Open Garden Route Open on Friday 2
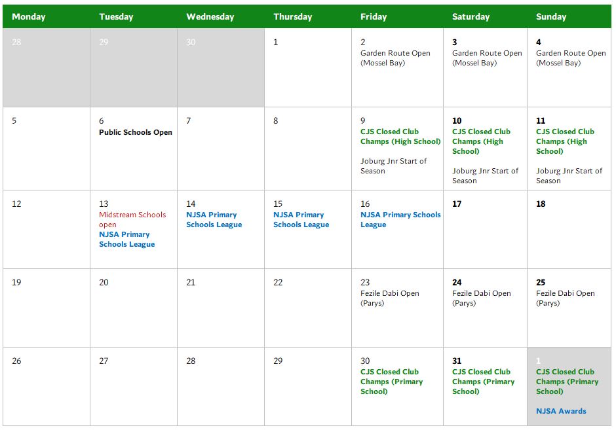The height and width of the screenshot is (430, 616). pos(395,58)
